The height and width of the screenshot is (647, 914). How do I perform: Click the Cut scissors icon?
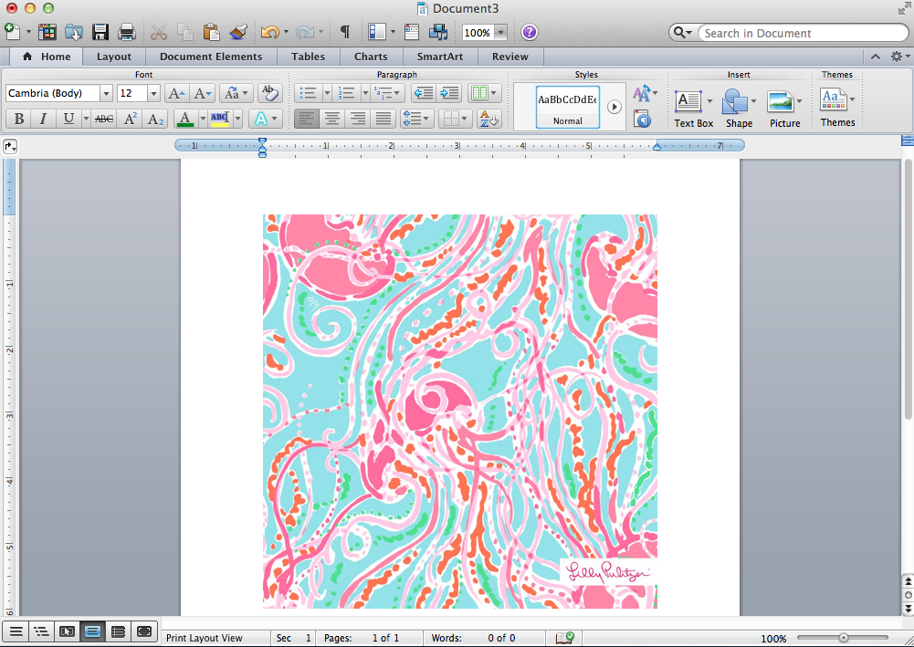(159, 32)
